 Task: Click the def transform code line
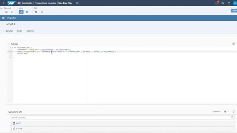(23, 48)
